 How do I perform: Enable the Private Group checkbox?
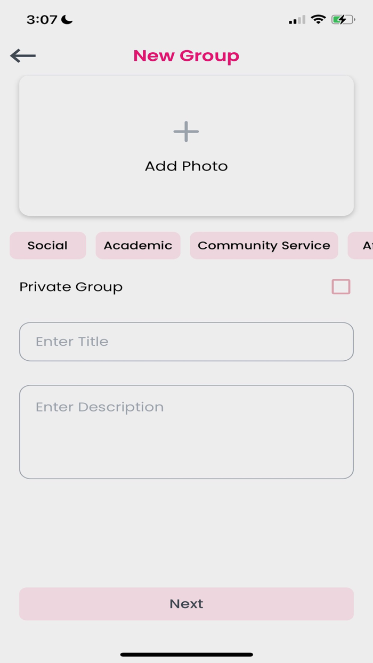pyautogui.click(x=340, y=287)
